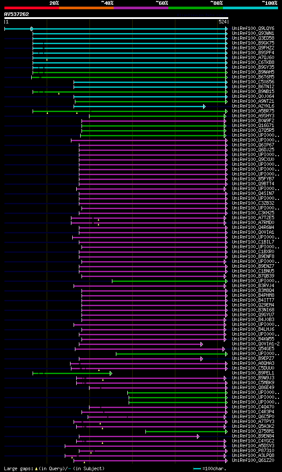Select the UniRef100_Q9CXU0 label
Image resolution: width=282 pixels, height=472 pixels.
click(x=253, y=160)
